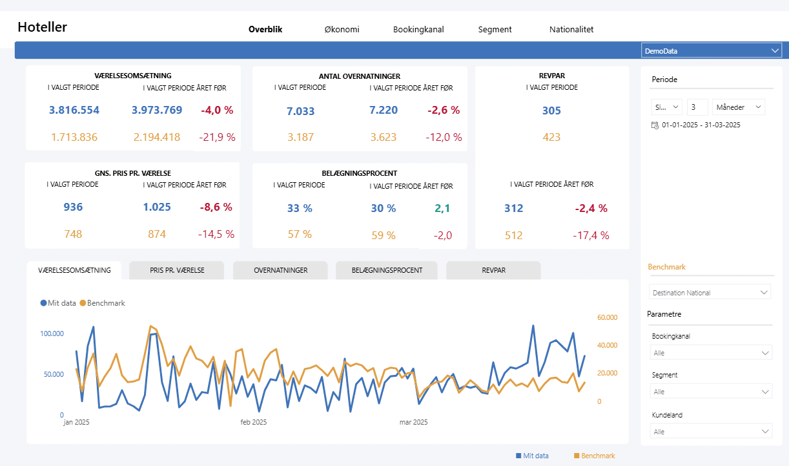Switch to the OVERNATNINGER chart tab
Viewport: 789px width, 466px height.
tap(280, 270)
